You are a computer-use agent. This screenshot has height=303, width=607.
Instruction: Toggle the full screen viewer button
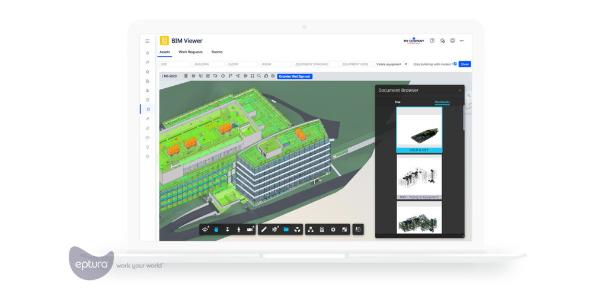344,230
